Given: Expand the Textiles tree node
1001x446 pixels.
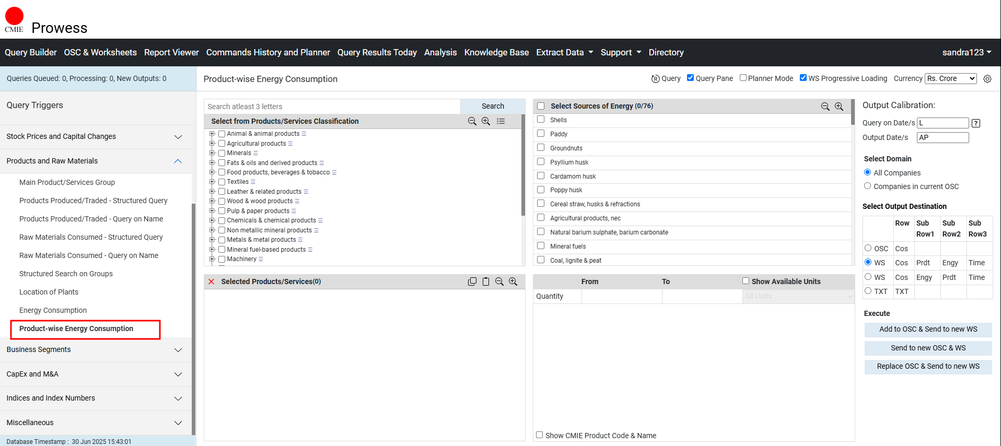Looking at the screenshot, I should [212, 182].
